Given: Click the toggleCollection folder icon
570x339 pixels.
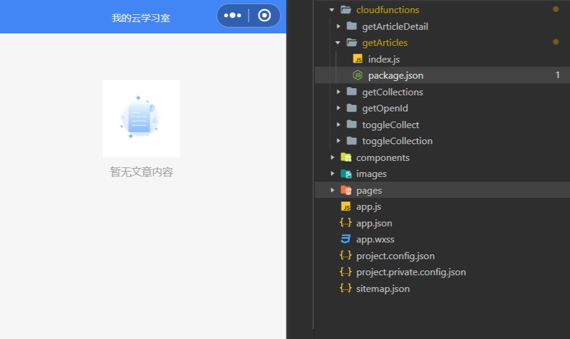Looking at the screenshot, I should click(351, 141).
